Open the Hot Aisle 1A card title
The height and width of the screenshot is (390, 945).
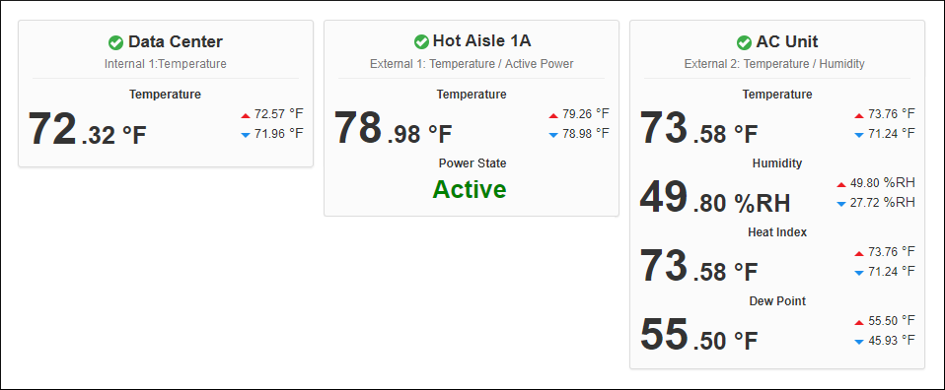pos(482,41)
